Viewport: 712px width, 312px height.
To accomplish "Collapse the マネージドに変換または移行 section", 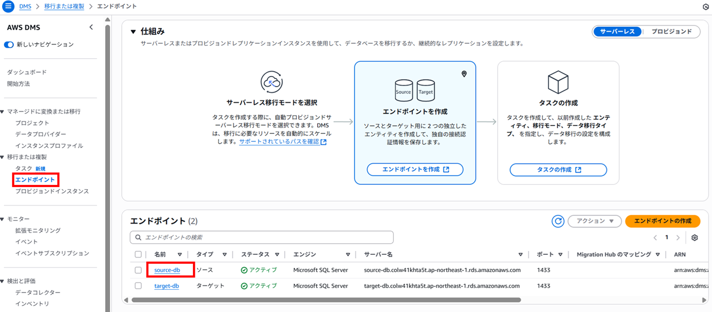I will pos(3,112).
